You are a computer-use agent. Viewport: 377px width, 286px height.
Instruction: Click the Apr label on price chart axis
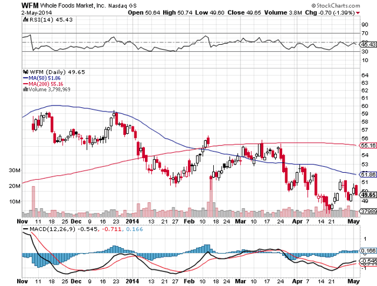click(297, 221)
